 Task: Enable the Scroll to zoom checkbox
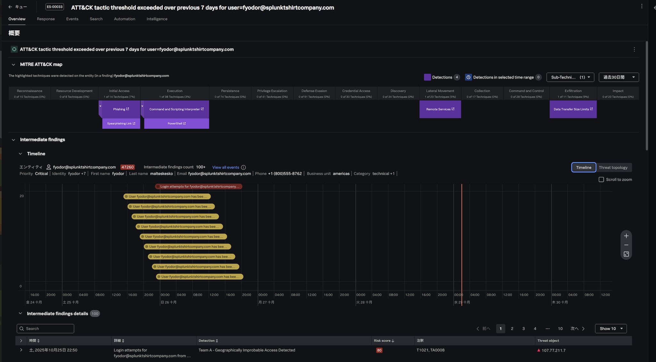tap(601, 179)
